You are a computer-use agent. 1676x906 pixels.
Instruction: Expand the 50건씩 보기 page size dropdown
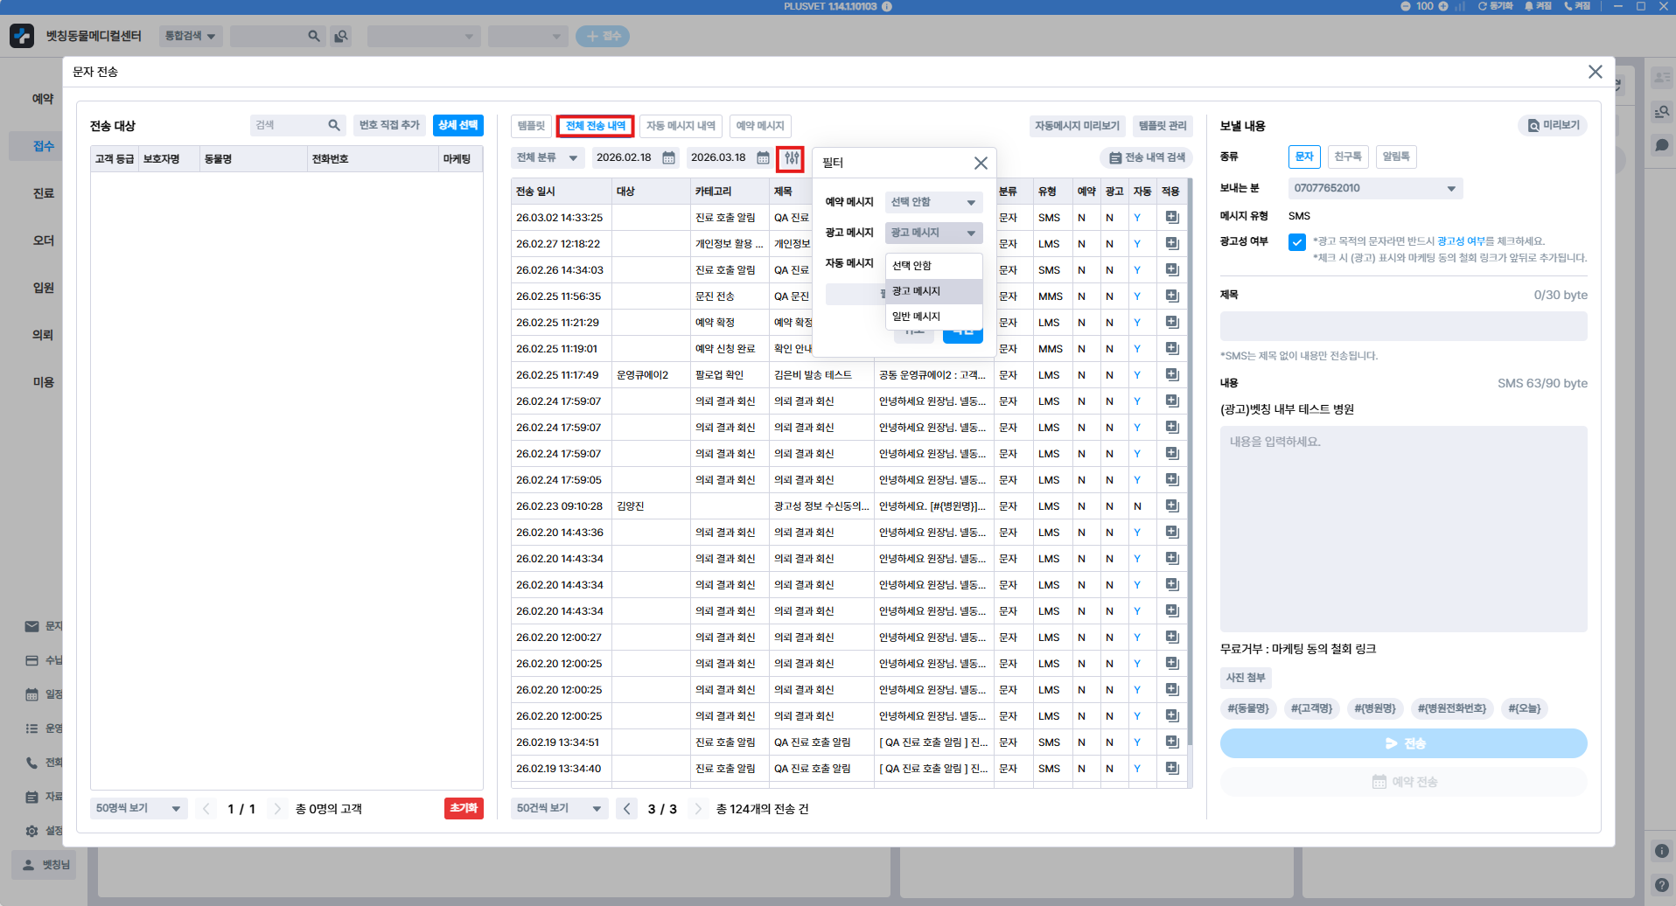pos(559,809)
